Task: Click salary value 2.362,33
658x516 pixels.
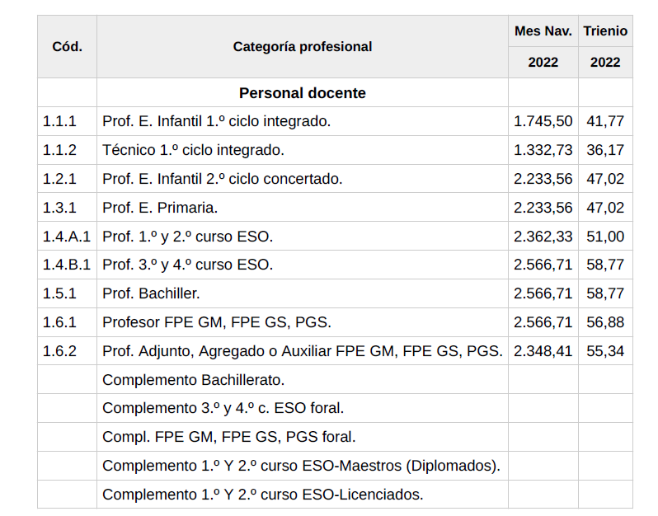Action: pos(543,237)
